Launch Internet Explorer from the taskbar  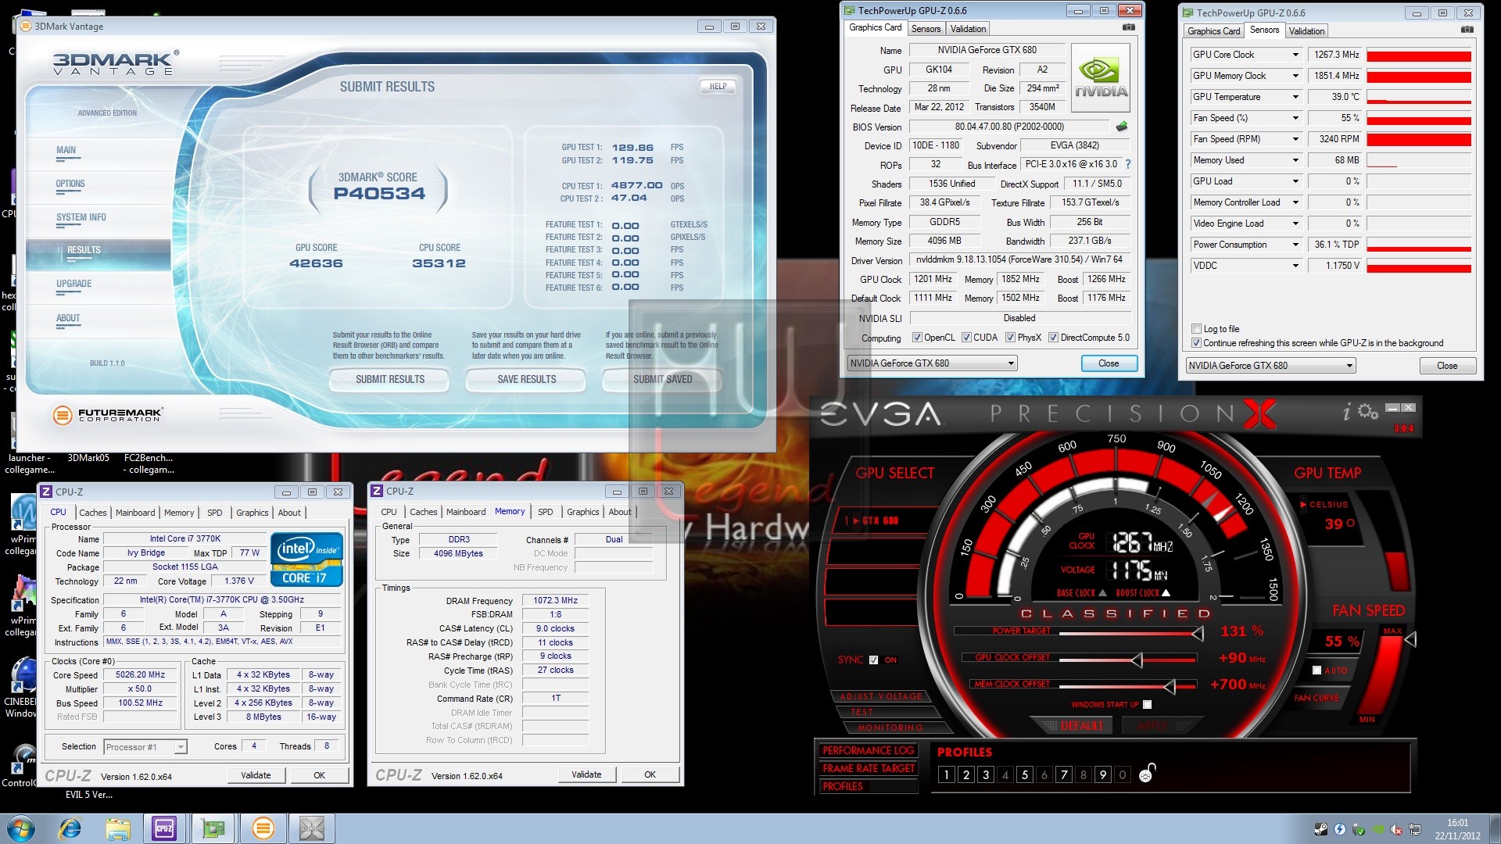[x=71, y=828]
